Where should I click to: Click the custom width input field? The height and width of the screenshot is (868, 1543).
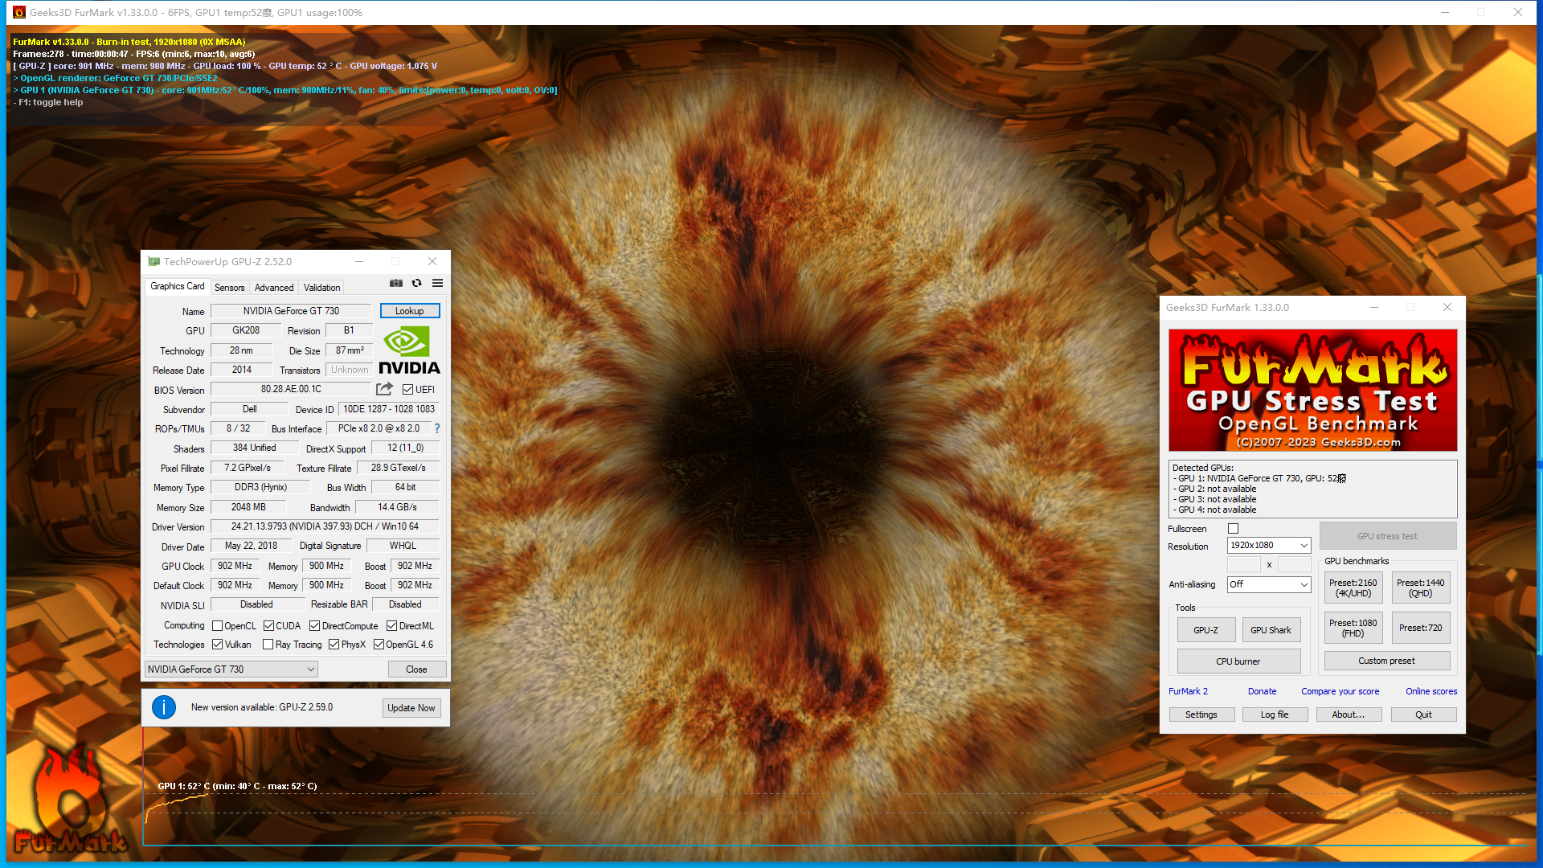1244,564
